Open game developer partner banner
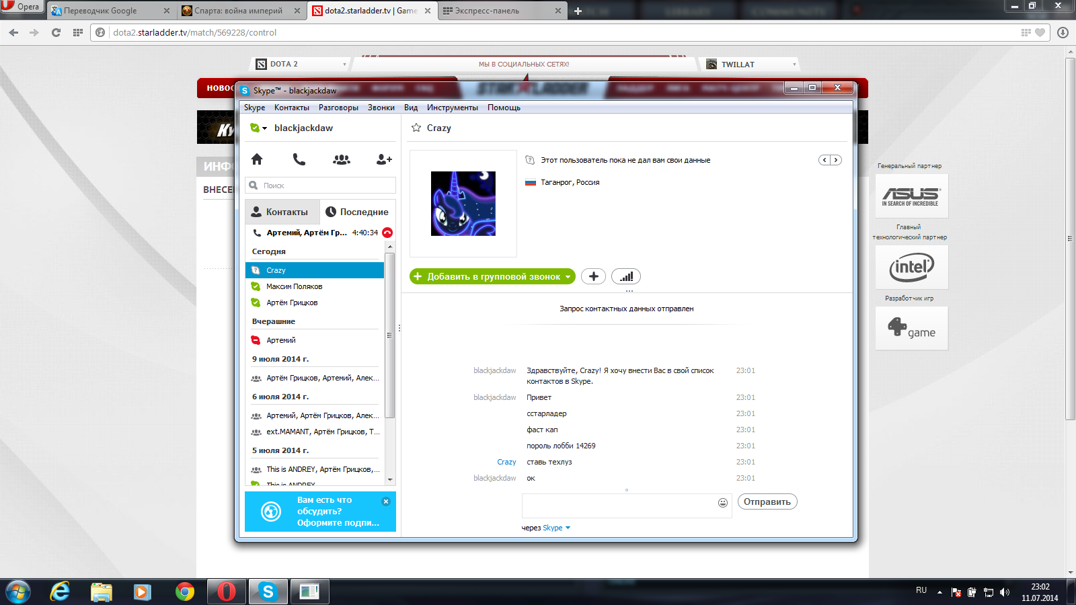The image size is (1076, 605). [912, 328]
